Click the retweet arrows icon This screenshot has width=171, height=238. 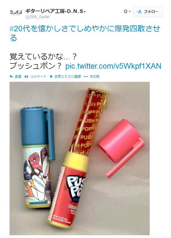click(26, 77)
